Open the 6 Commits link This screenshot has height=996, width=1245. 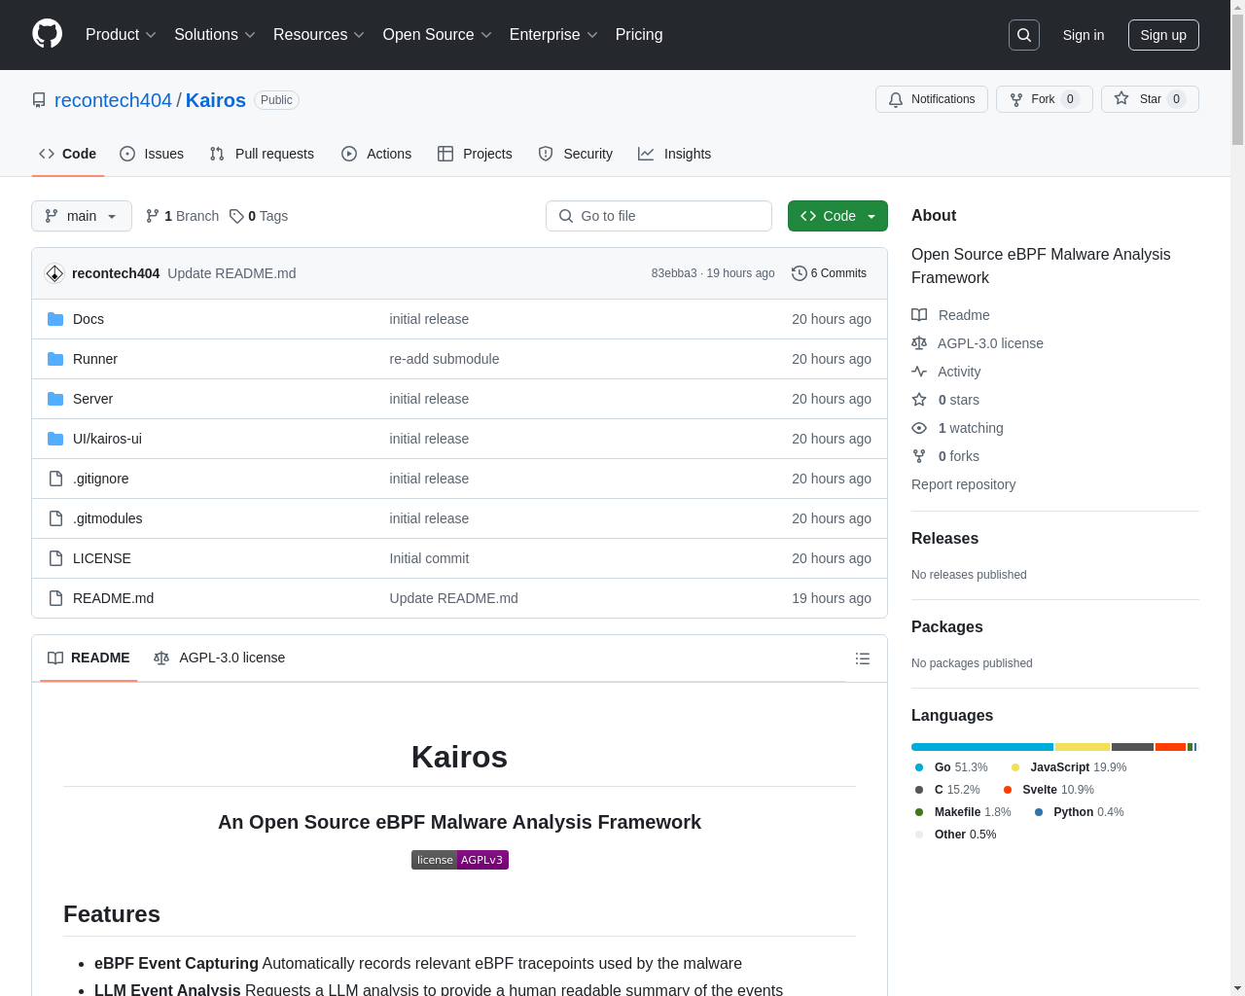[830, 273]
